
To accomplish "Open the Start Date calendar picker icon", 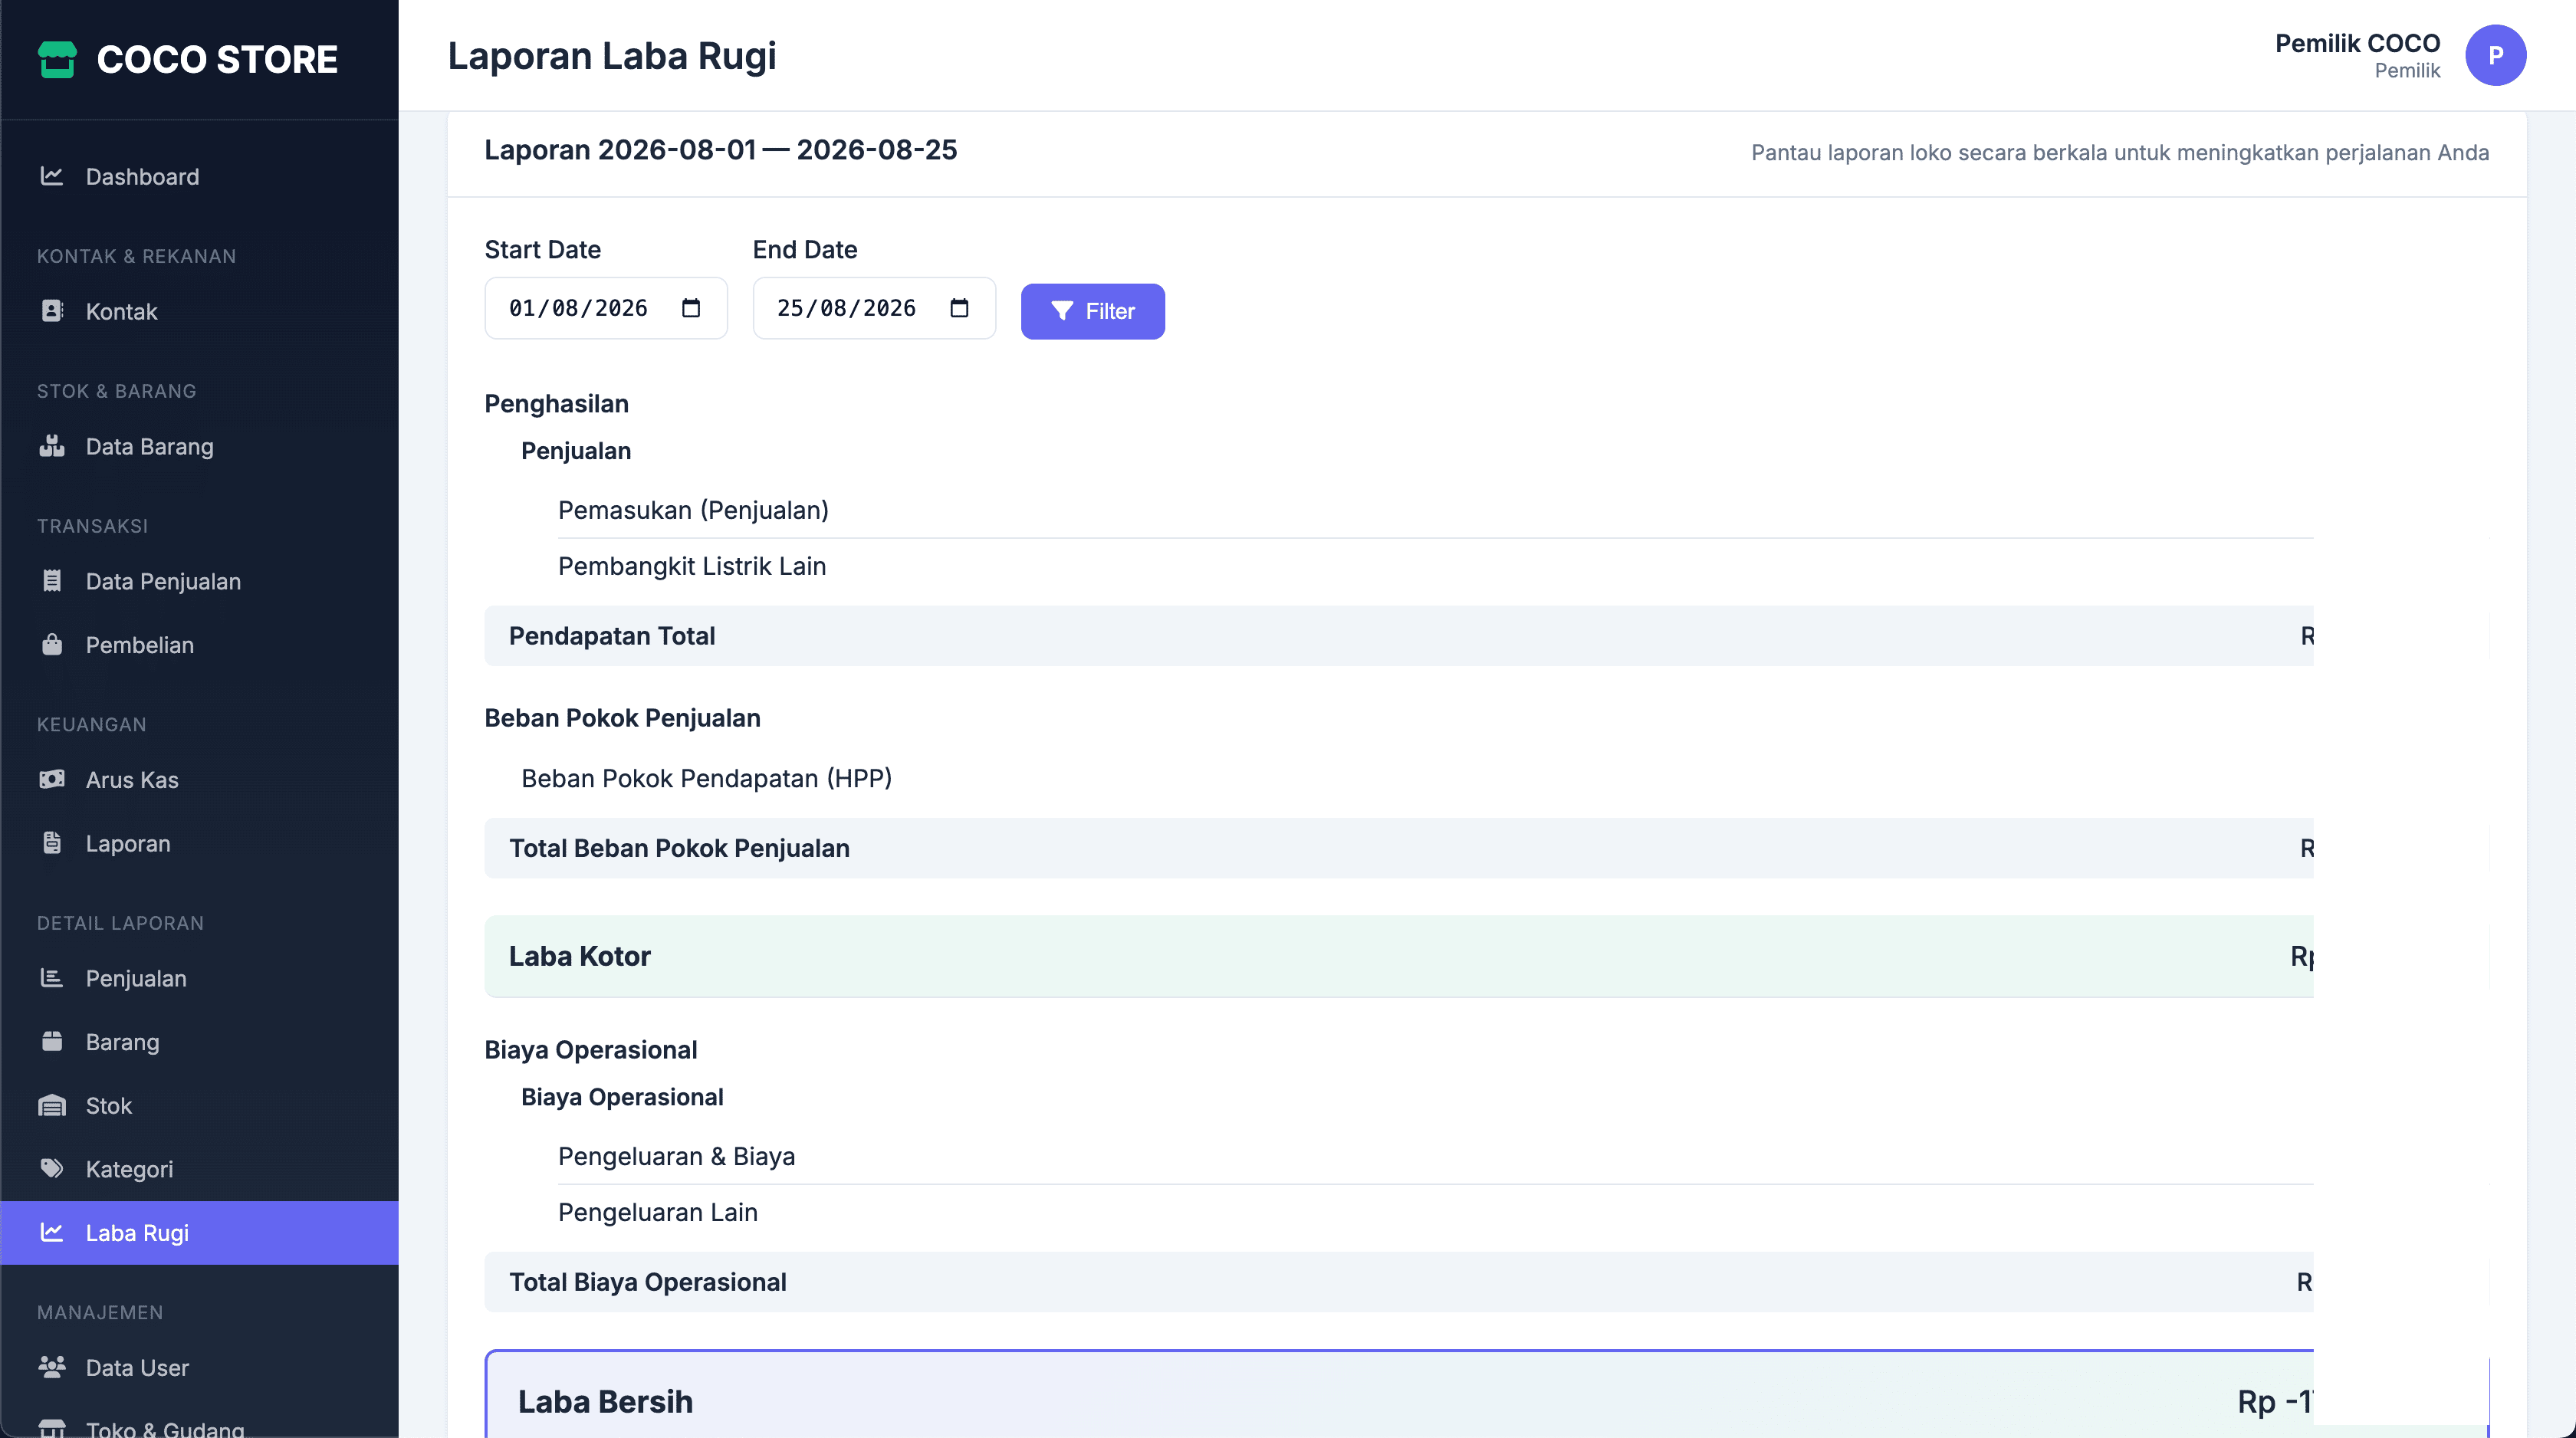I will [691, 308].
